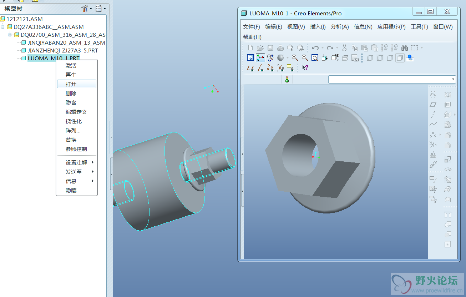Screen dimensions: 466x297
Task: Click the binoculars Find icon
Action: 404,48
